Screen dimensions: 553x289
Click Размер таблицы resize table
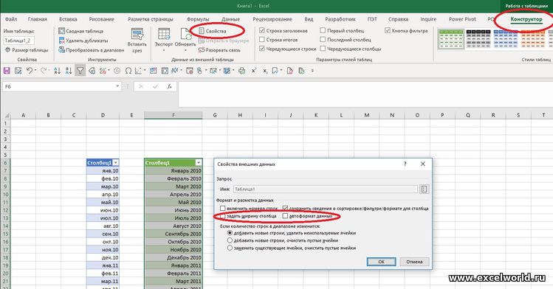pyautogui.click(x=27, y=50)
